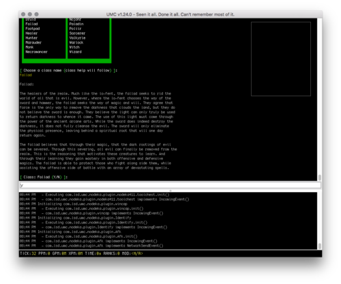The image size is (341, 284).
Task: Click the yellow "follad" echoed command
Action: point(26,75)
